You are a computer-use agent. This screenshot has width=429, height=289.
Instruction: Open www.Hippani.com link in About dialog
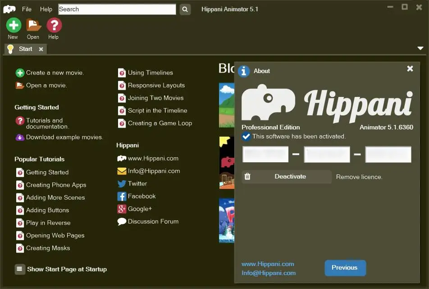[268, 264]
